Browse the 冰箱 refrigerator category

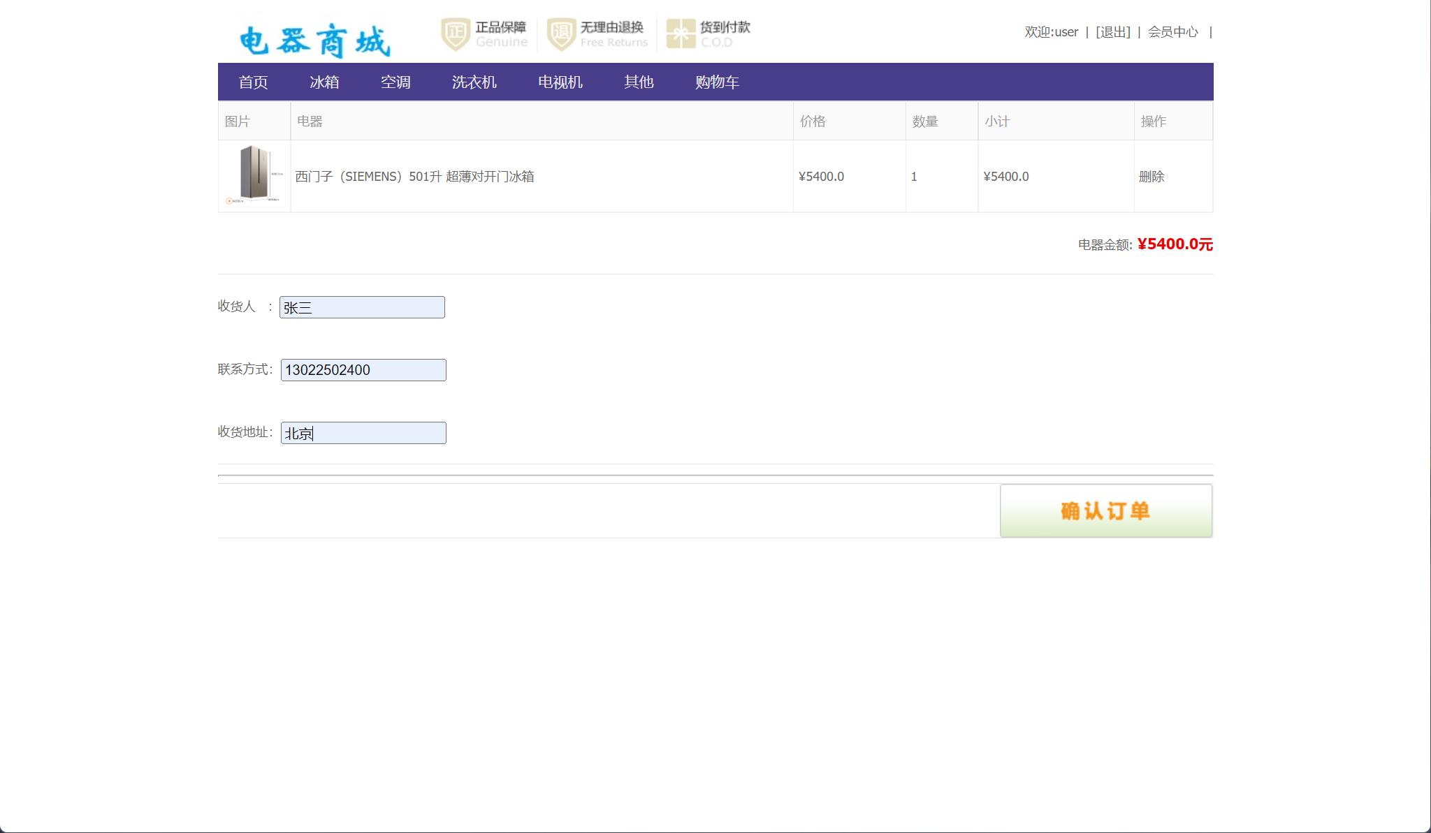(326, 82)
